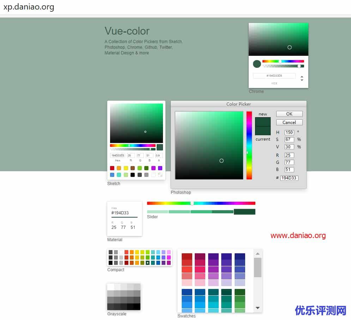Viewport: 351px width, 320px height.
Task: Adjust the Chrome picker alpha slider
Action: [x=283, y=66]
